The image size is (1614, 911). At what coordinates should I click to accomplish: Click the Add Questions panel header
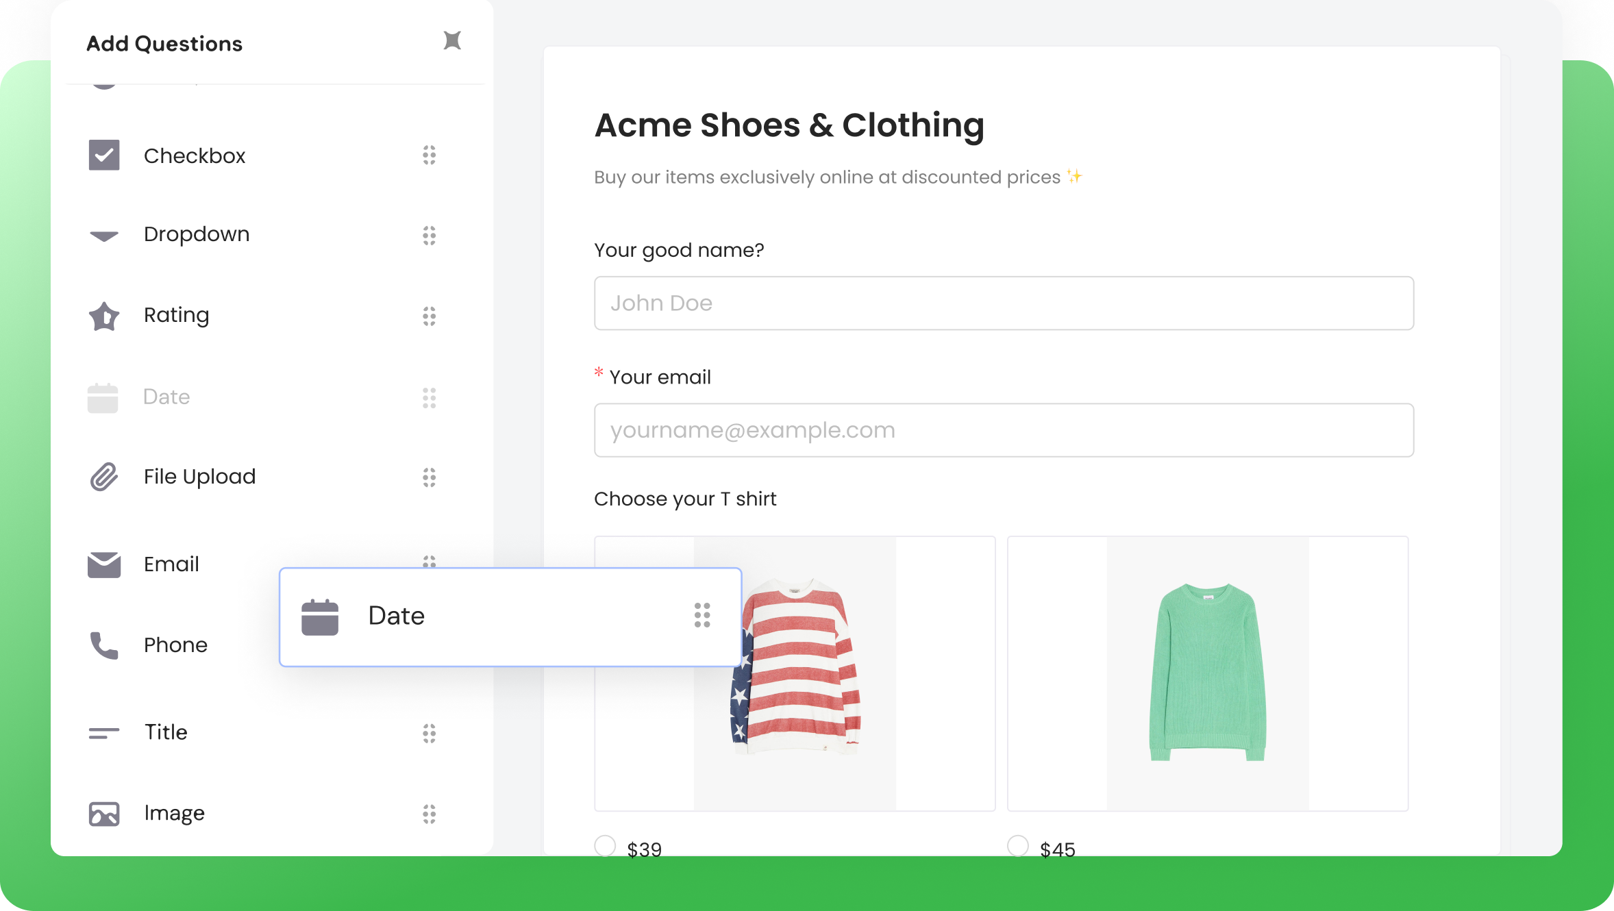click(x=164, y=43)
